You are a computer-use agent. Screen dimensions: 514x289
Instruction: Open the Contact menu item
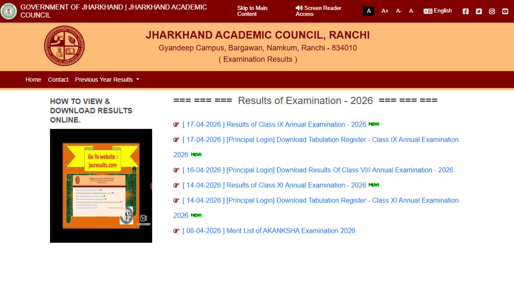pyautogui.click(x=58, y=80)
